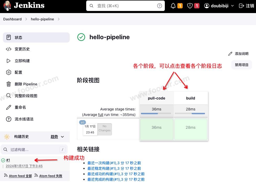Click the pencil icon beside 添加说明
The height and width of the screenshot is (182, 256).
[230, 54]
